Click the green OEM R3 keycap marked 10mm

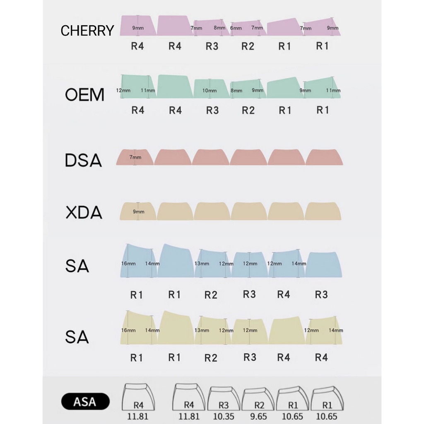(210, 89)
